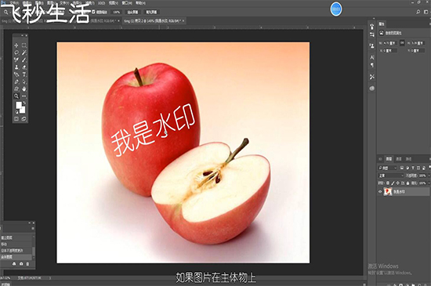Close the 拷贝 2 document tab
Viewport: 431px width, 286px height.
(x=183, y=21)
